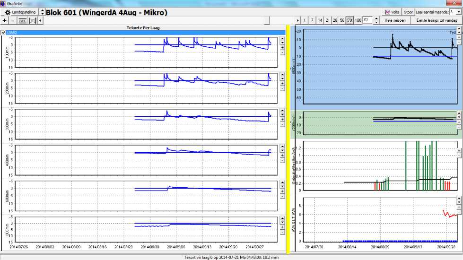Viewport: 463px width, 260px height.
Task: Click the plus button of the 600mm graph
Action: (282, 191)
